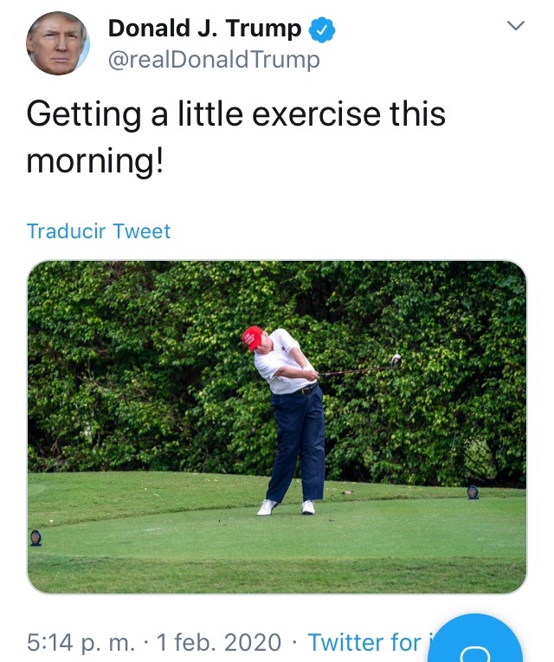The width and height of the screenshot is (554, 662).
Task: Click the golfer's white polo shirt
Action: pos(283,362)
